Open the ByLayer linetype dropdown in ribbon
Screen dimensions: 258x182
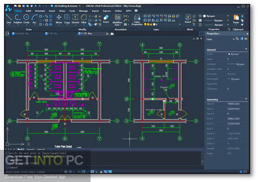(228, 20)
